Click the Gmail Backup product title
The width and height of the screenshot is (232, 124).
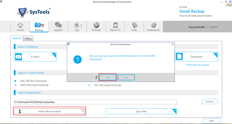192,11
